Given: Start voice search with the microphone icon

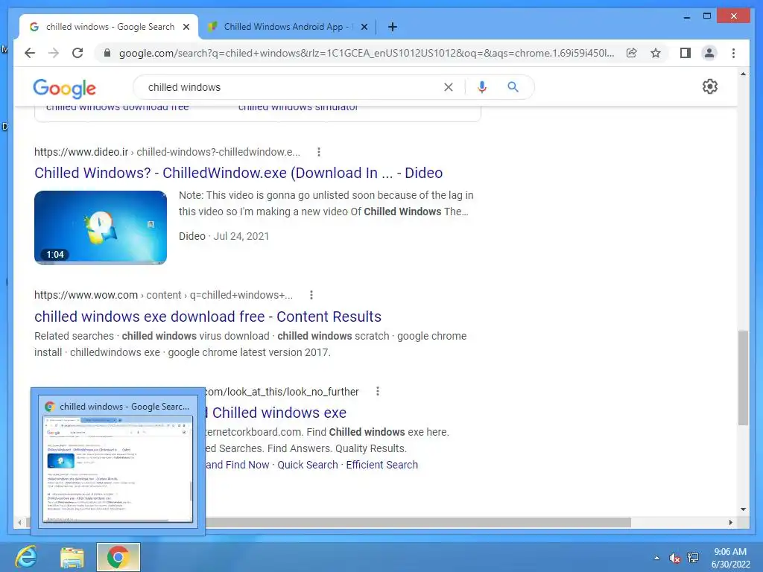Looking at the screenshot, I should [x=482, y=87].
